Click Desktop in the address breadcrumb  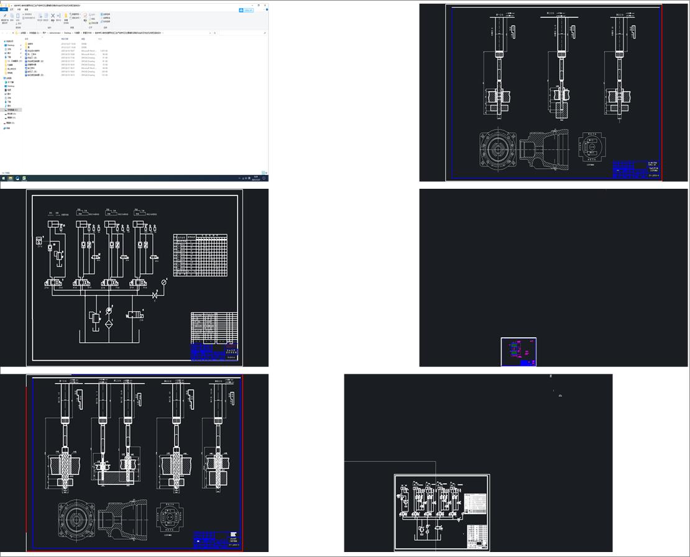[67, 33]
